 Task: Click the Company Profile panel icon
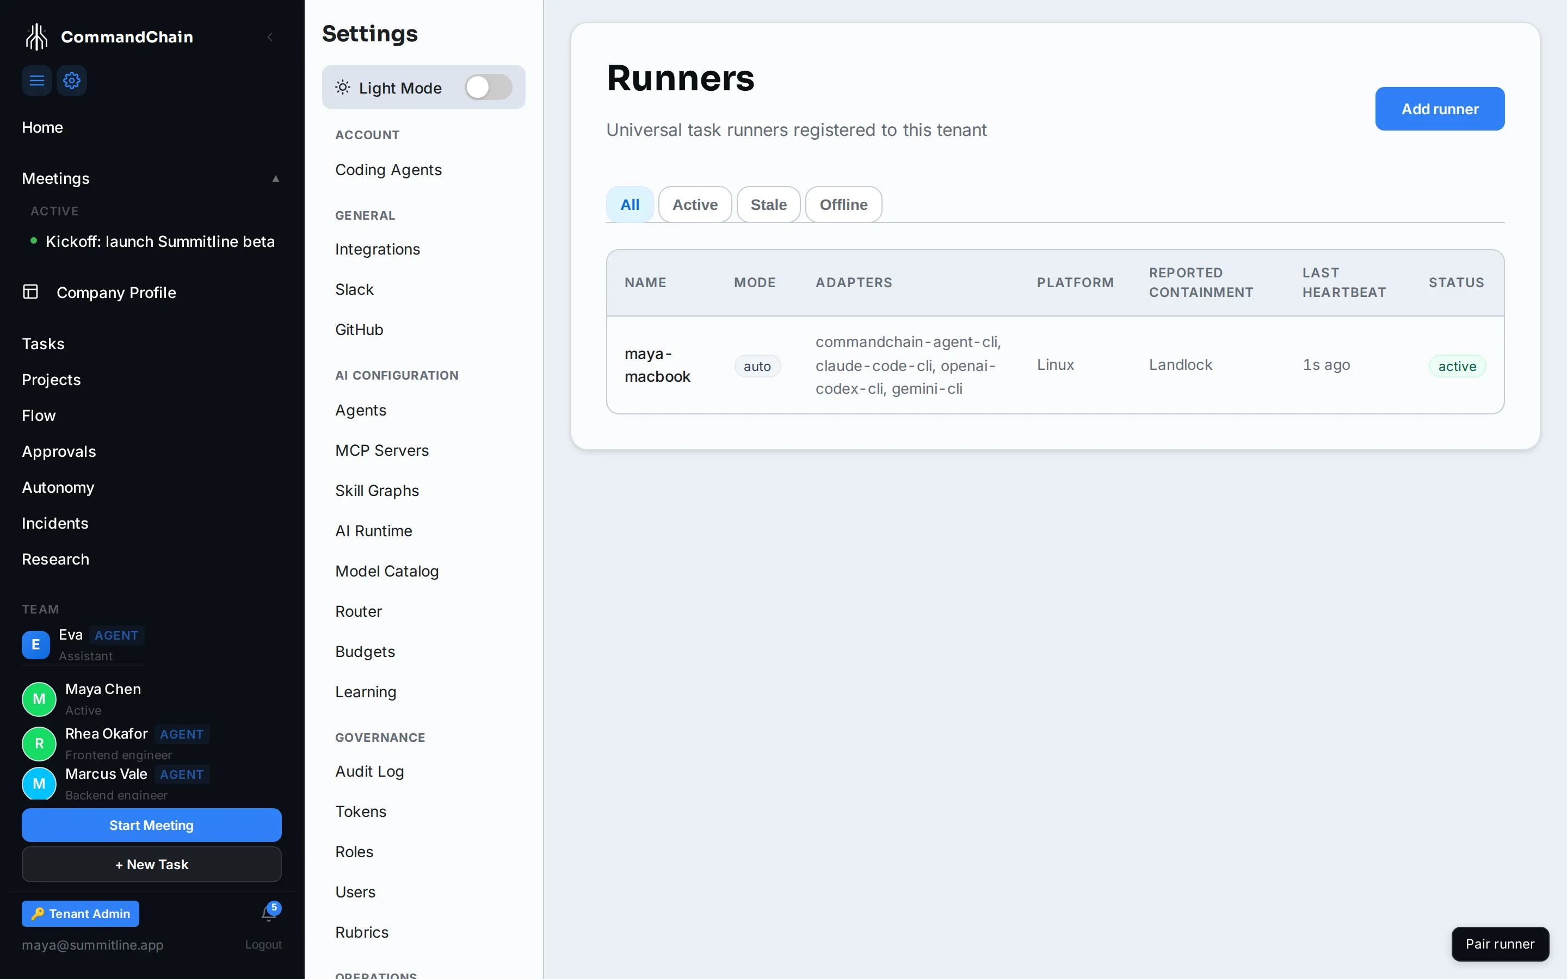click(30, 292)
